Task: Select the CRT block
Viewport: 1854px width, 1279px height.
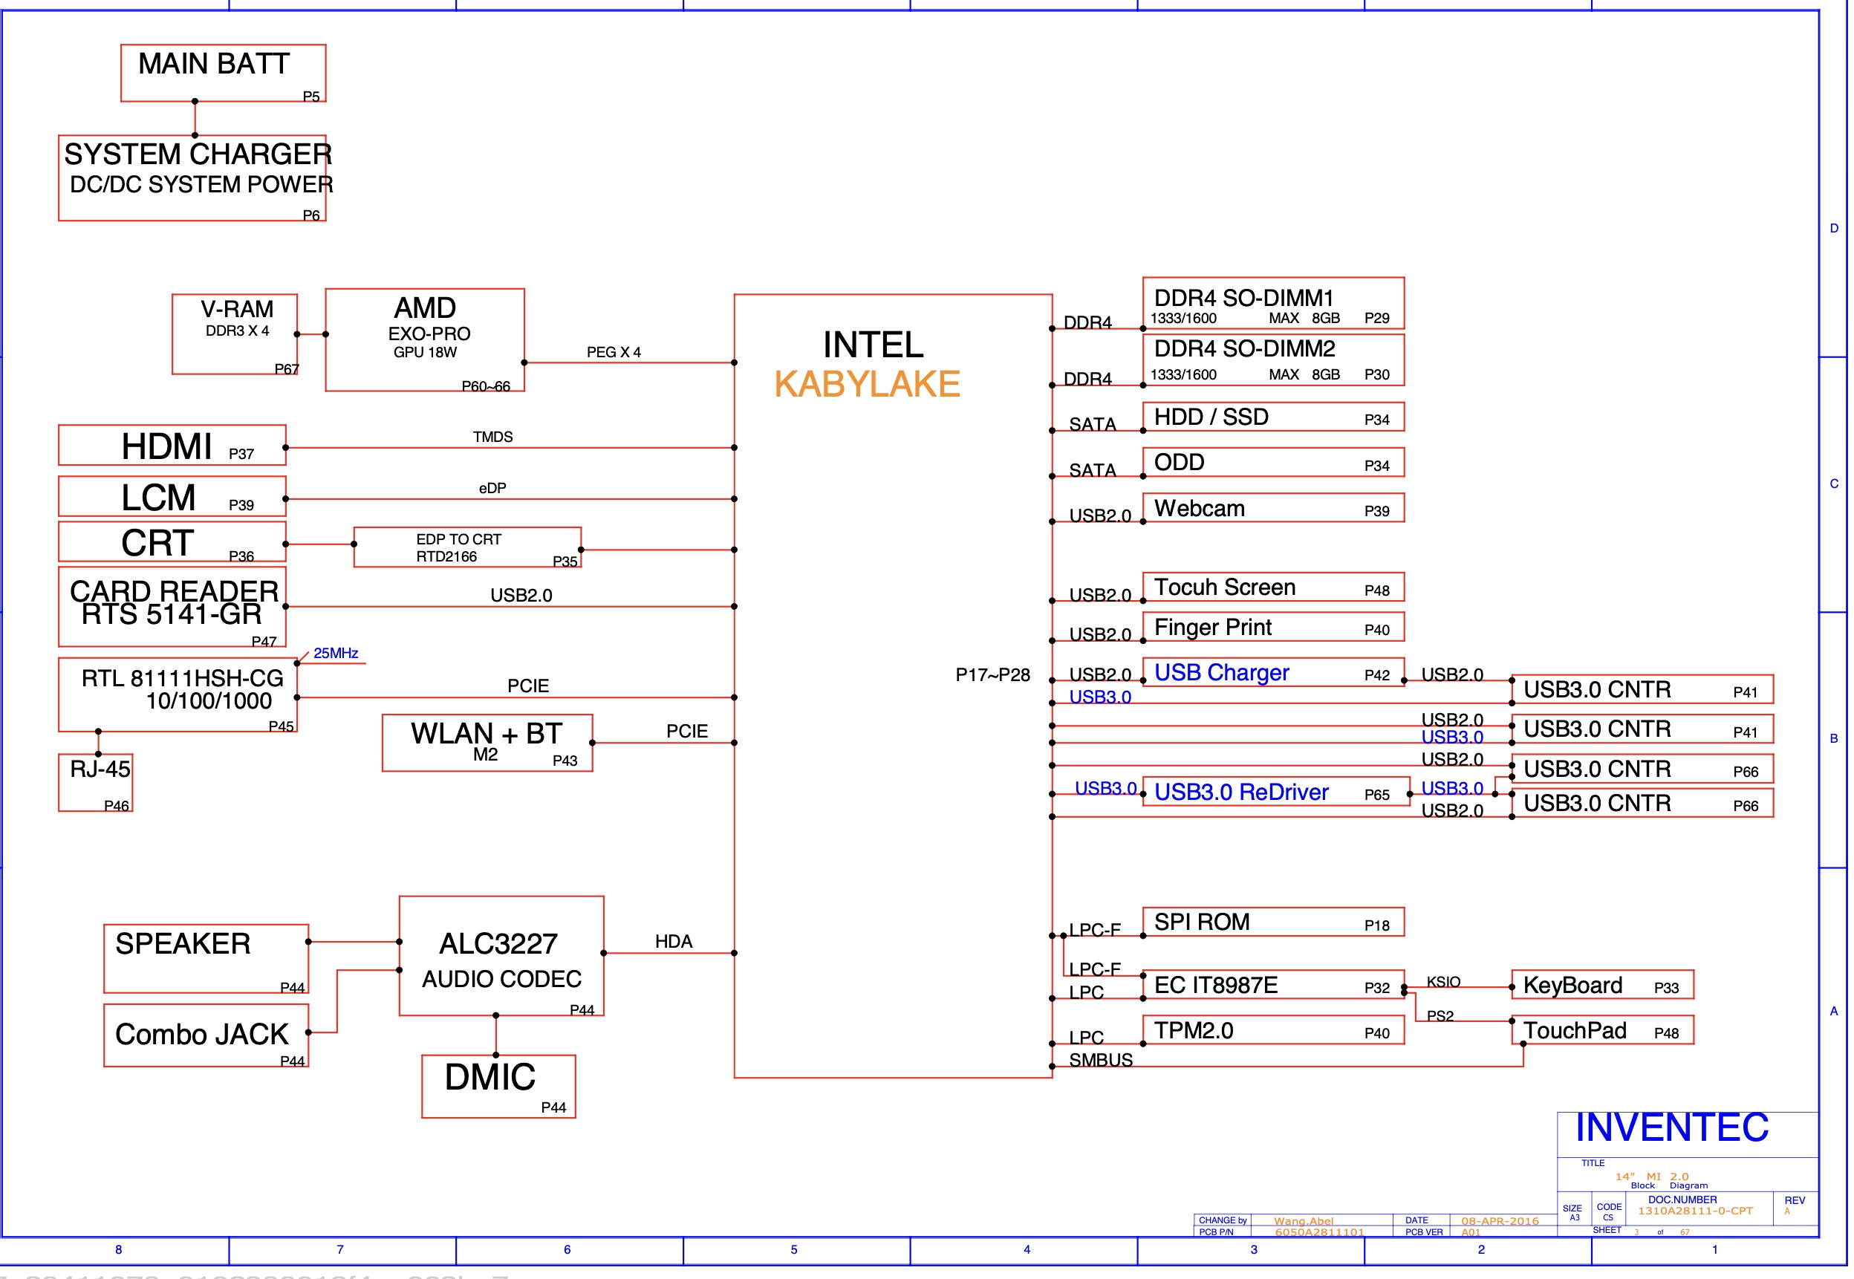Action: pyautogui.click(x=172, y=541)
